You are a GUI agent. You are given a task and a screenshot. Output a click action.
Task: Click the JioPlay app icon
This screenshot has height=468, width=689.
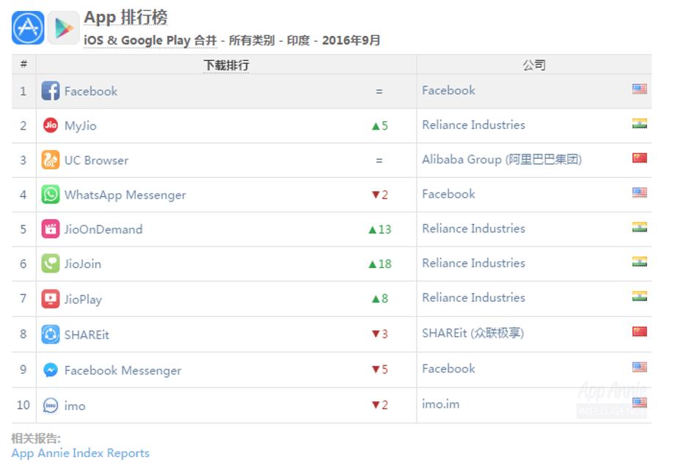click(49, 298)
